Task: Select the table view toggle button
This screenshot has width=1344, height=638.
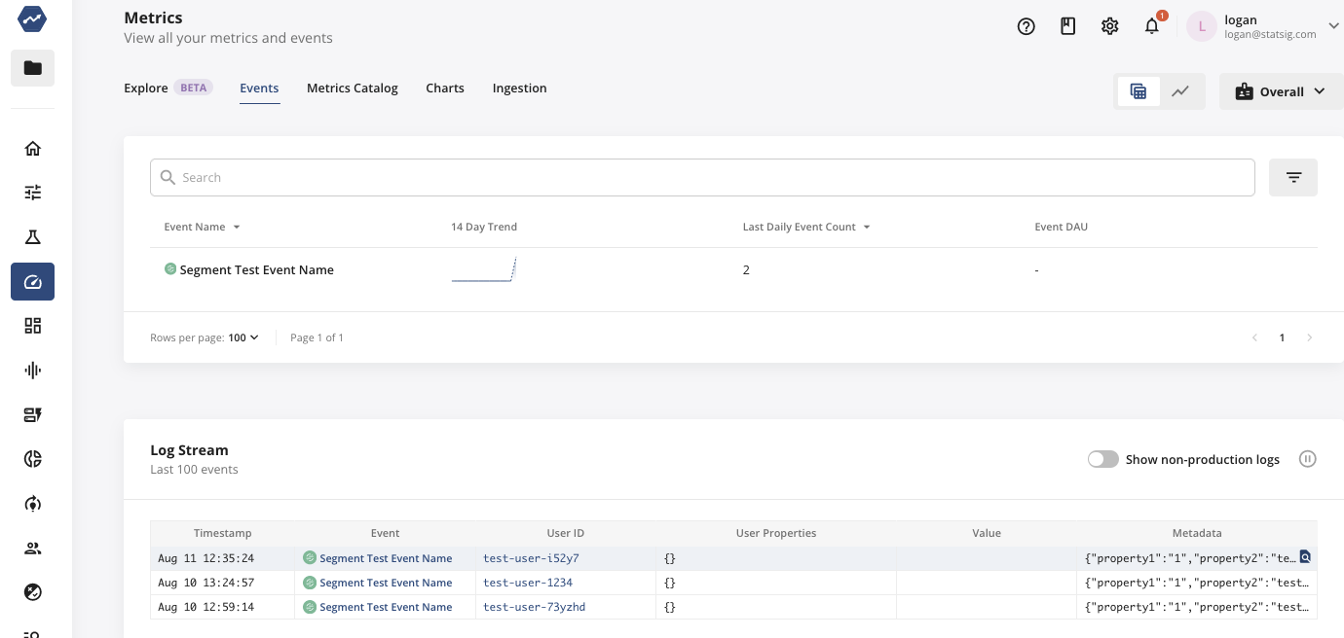Action: (1139, 90)
